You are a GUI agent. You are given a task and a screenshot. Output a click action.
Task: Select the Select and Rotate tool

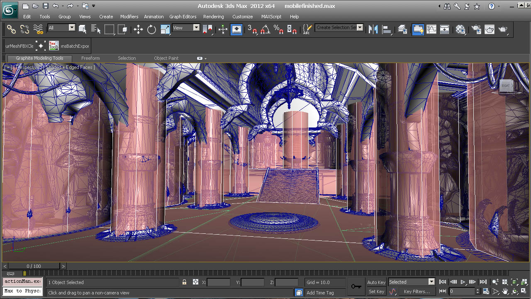[151, 29]
